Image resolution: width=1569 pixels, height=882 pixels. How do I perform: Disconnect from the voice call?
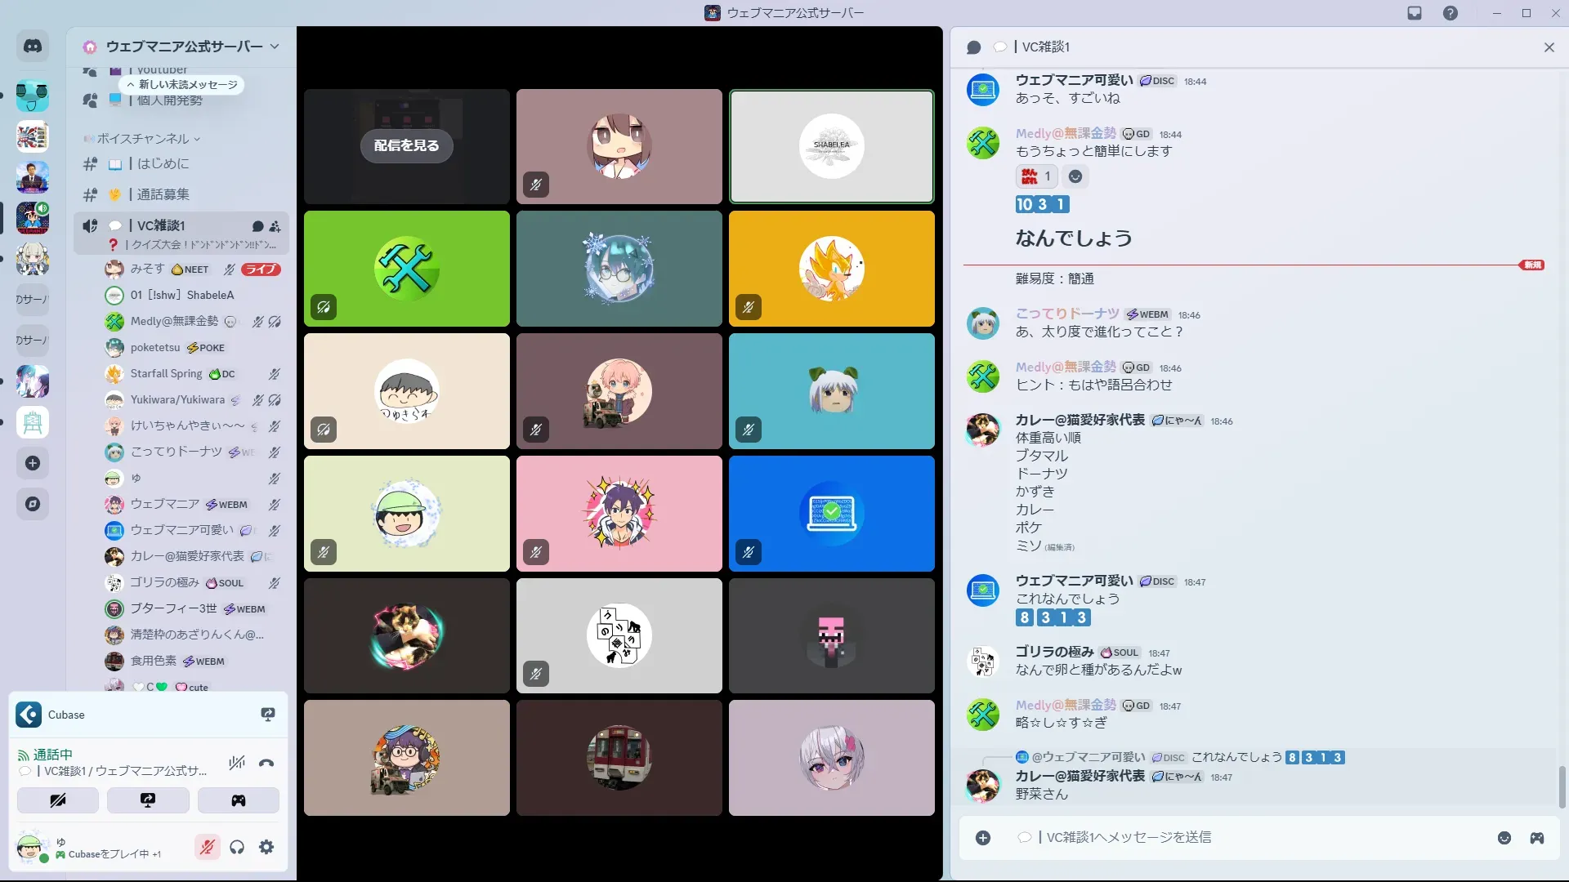coord(266,764)
